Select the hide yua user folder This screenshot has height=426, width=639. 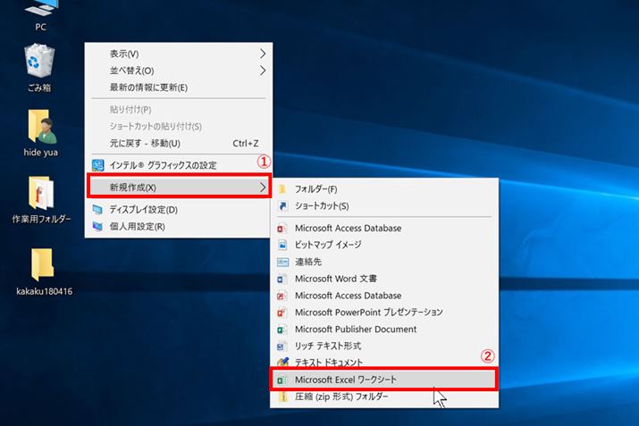pos(40,133)
